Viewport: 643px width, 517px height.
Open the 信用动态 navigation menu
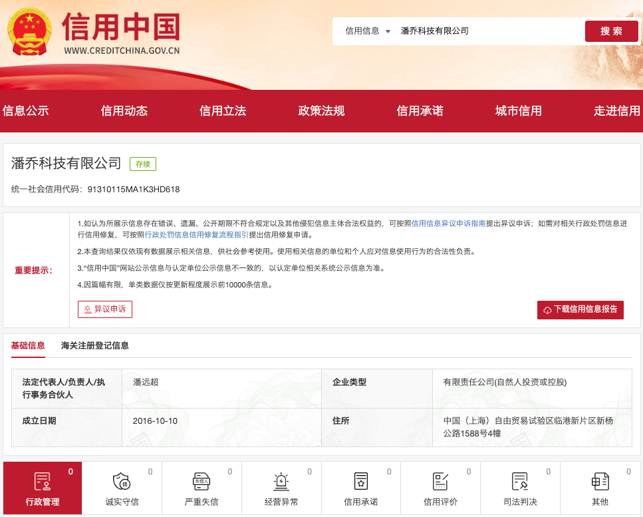click(x=124, y=111)
